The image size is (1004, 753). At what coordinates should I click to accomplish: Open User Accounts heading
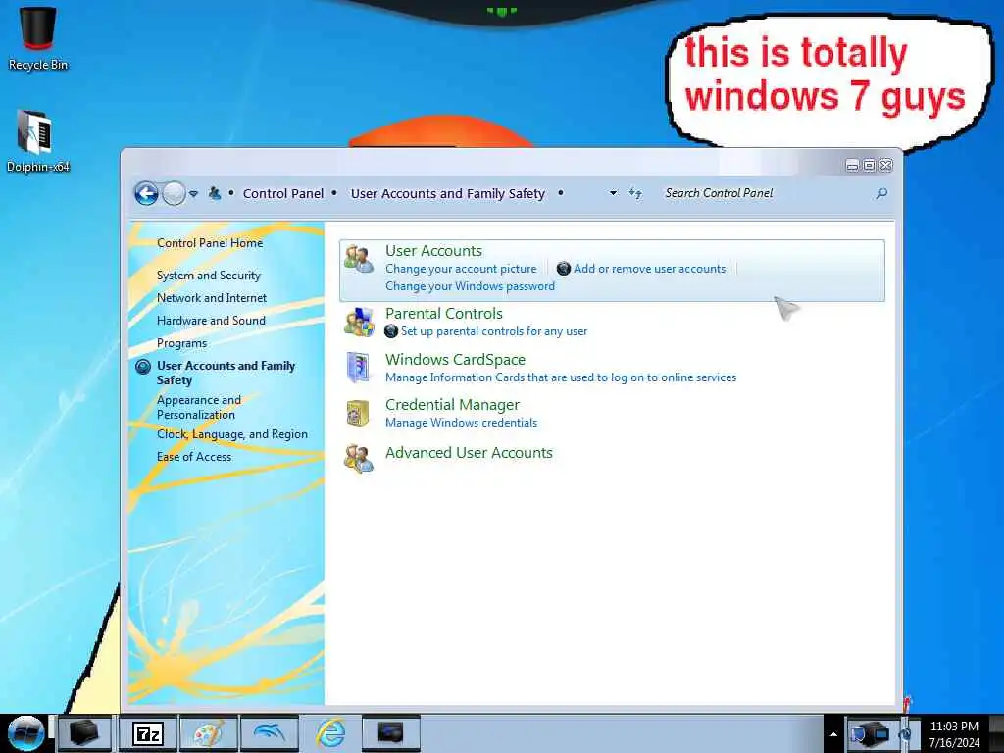point(433,251)
